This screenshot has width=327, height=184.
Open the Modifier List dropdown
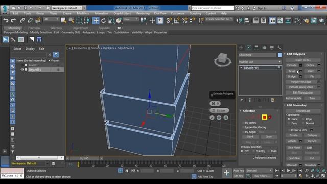pyautogui.click(x=260, y=62)
